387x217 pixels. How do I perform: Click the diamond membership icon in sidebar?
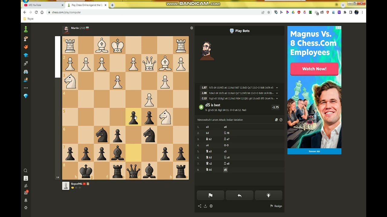coord(26,96)
